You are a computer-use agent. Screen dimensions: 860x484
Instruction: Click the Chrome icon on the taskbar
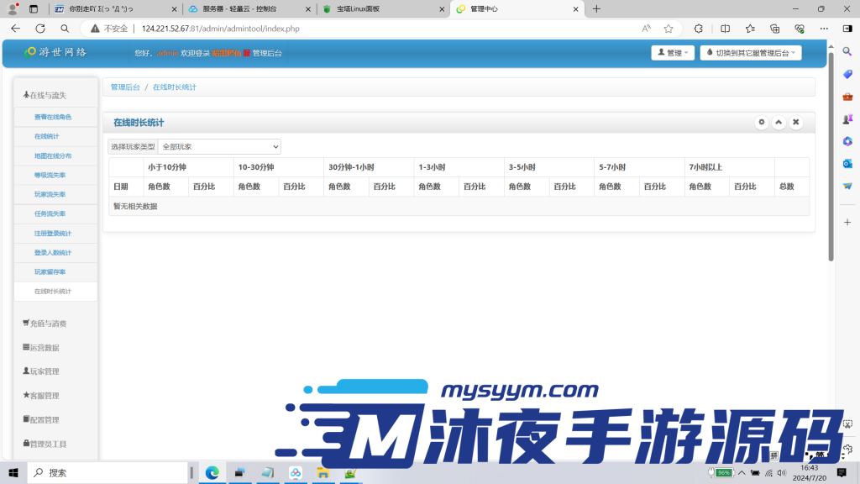pos(212,472)
